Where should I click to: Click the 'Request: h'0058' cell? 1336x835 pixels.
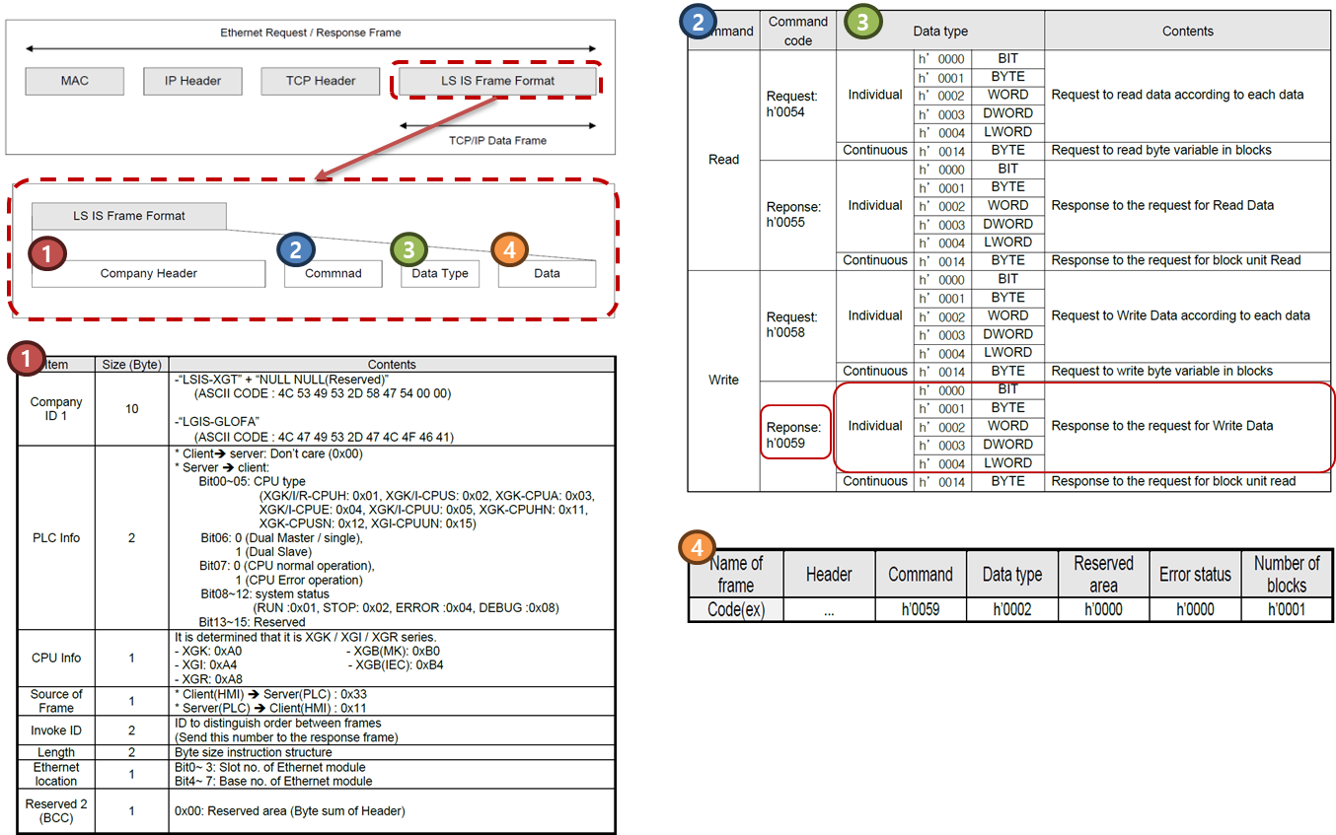pyautogui.click(x=798, y=325)
